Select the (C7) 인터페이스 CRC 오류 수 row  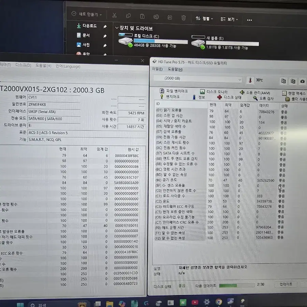[x=219, y=222]
